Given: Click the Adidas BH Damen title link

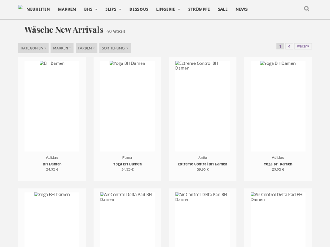Looking at the screenshot, I should [52, 164].
